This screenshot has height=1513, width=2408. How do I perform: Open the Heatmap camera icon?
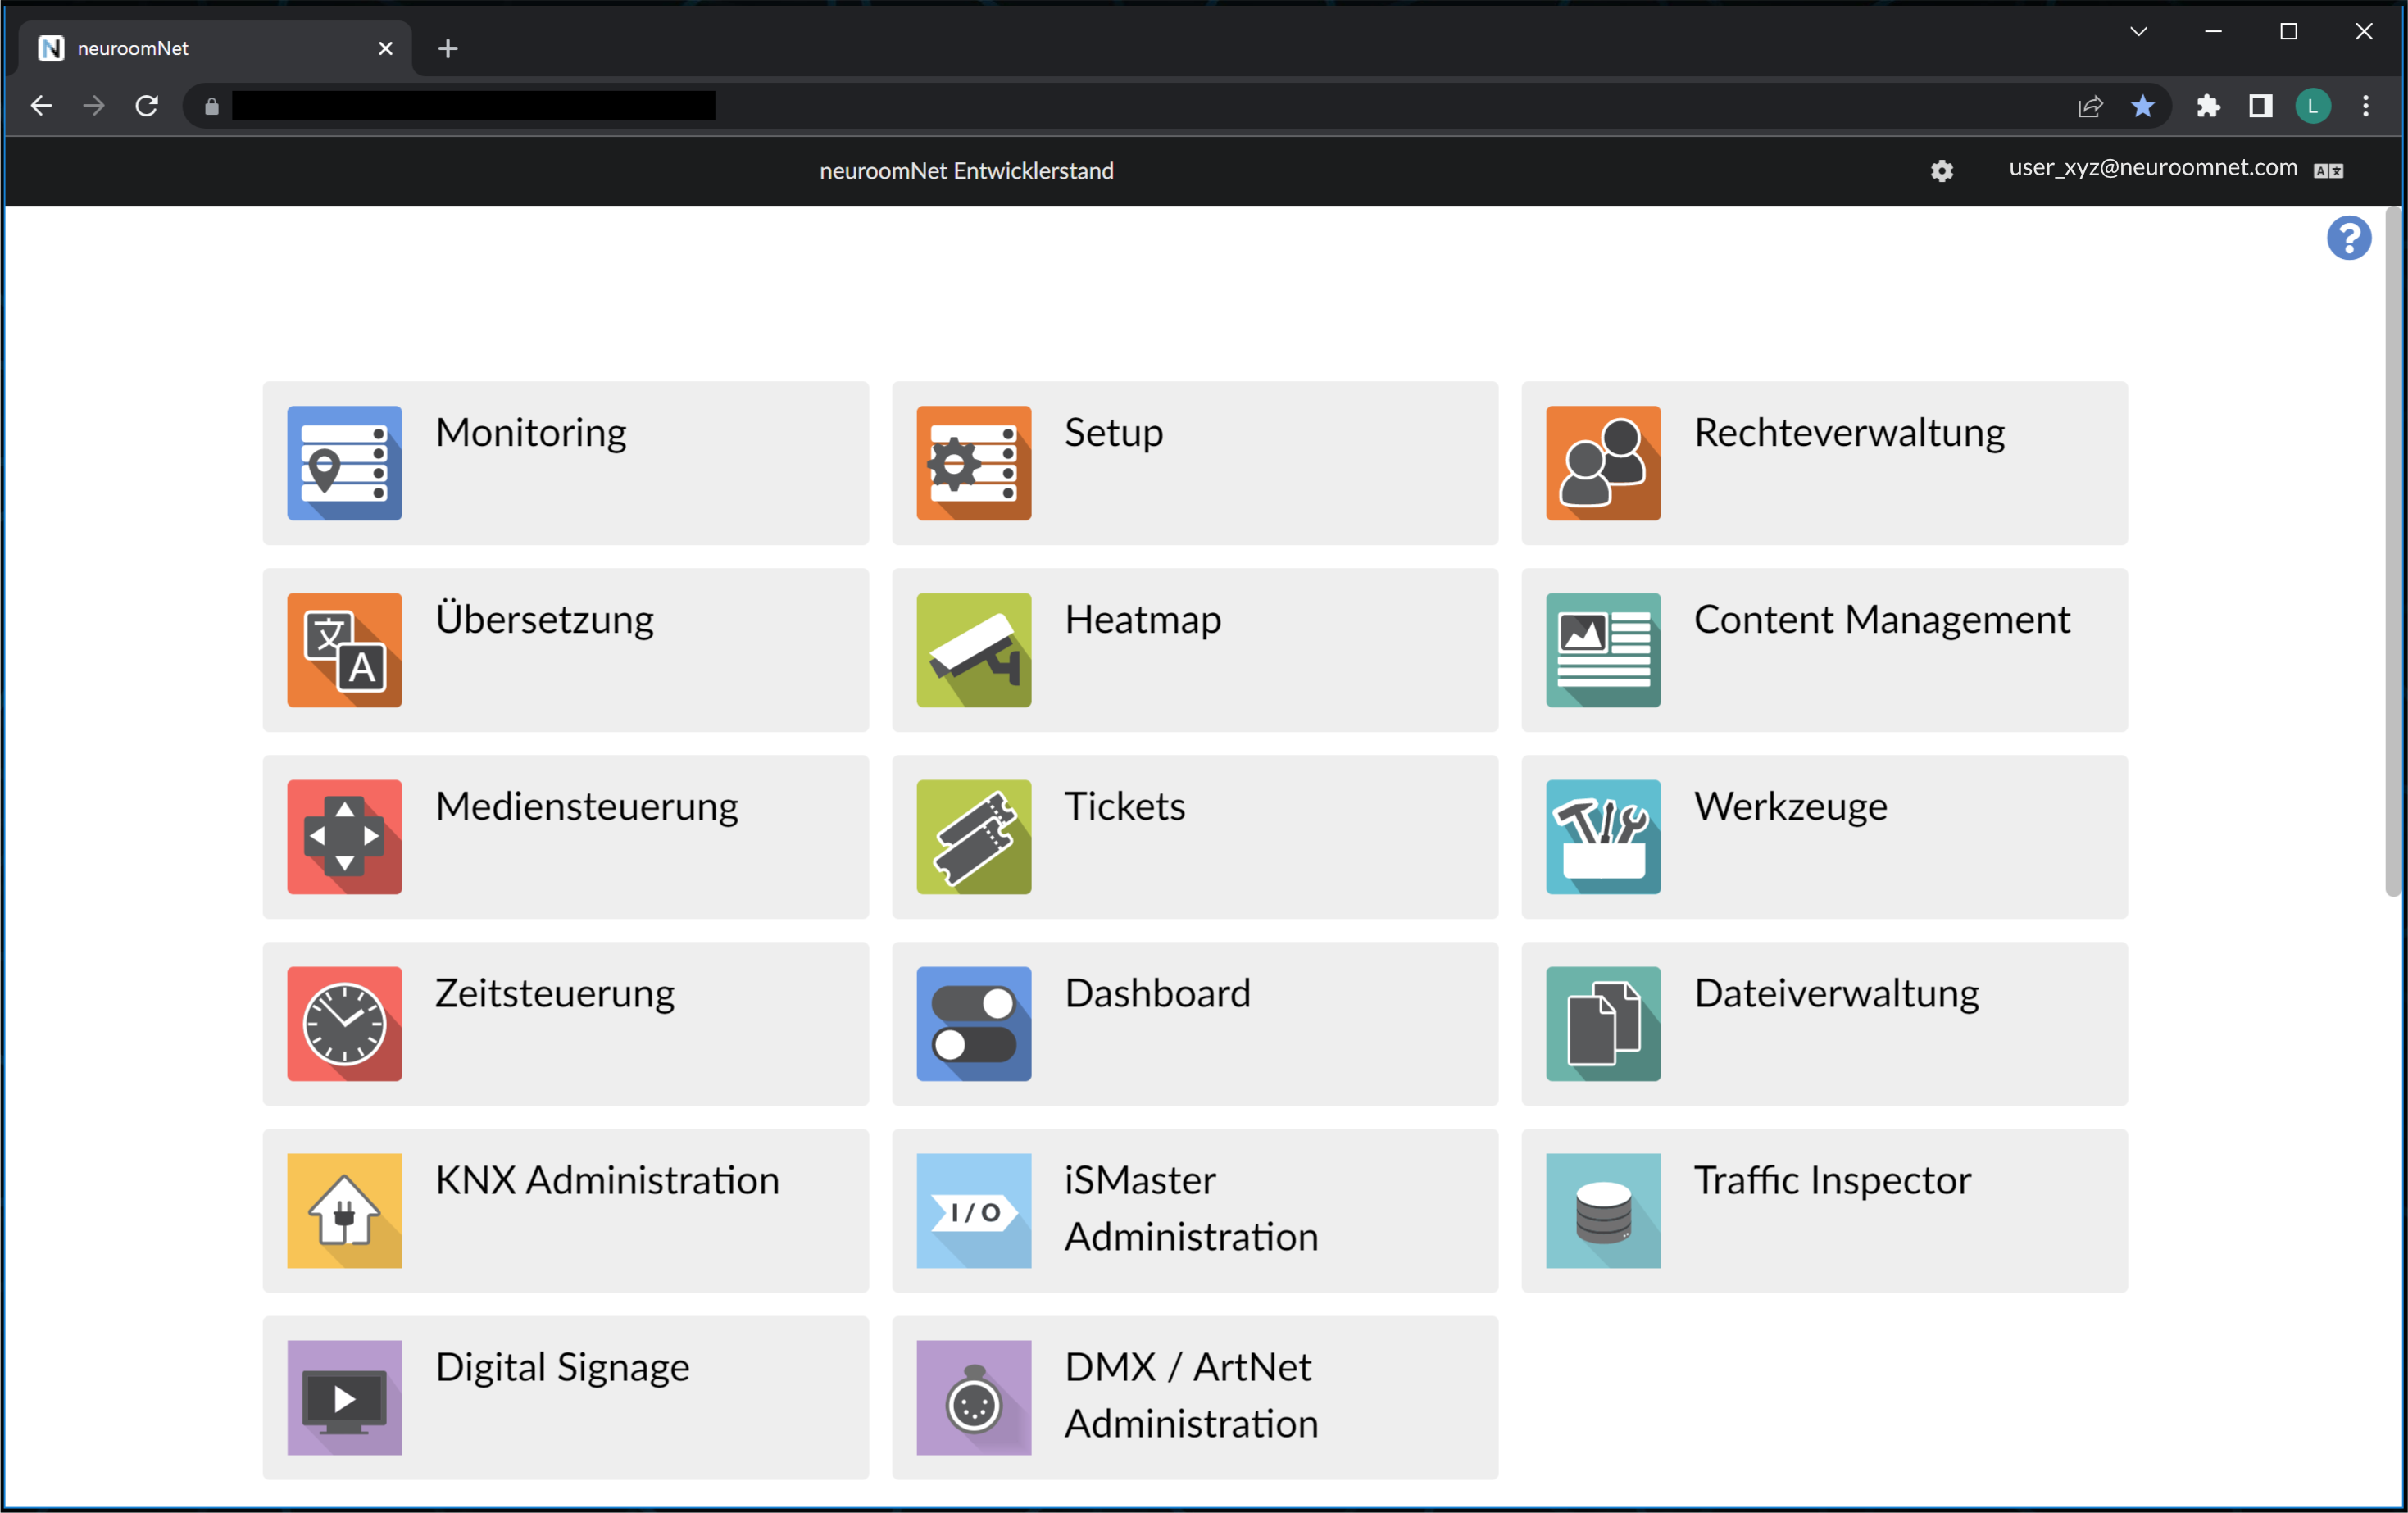[973, 650]
